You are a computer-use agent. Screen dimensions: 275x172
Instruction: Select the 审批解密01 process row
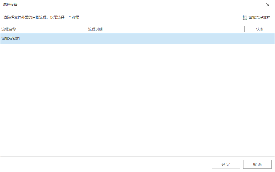pyautogui.click(x=137, y=39)
